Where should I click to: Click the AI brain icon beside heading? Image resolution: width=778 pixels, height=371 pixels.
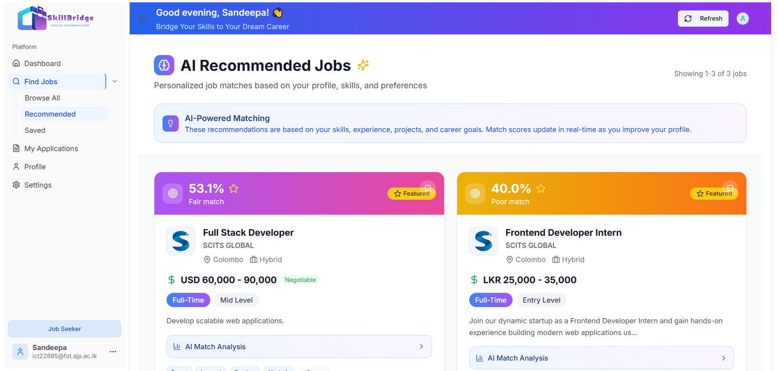164,65
